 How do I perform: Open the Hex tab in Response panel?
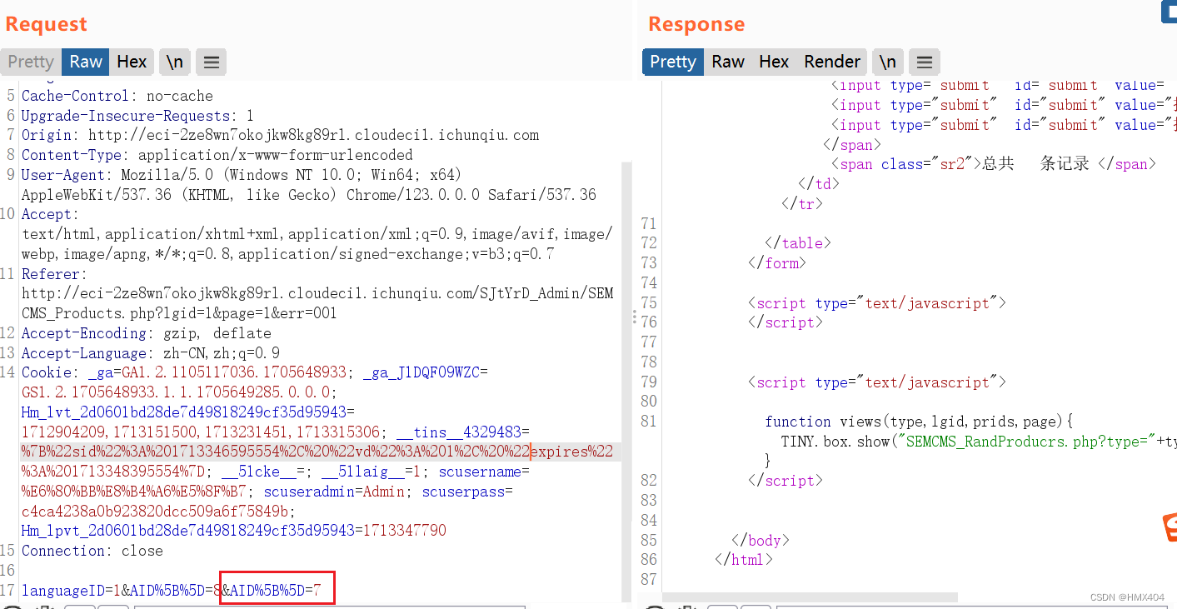click(x=774, y=62)
